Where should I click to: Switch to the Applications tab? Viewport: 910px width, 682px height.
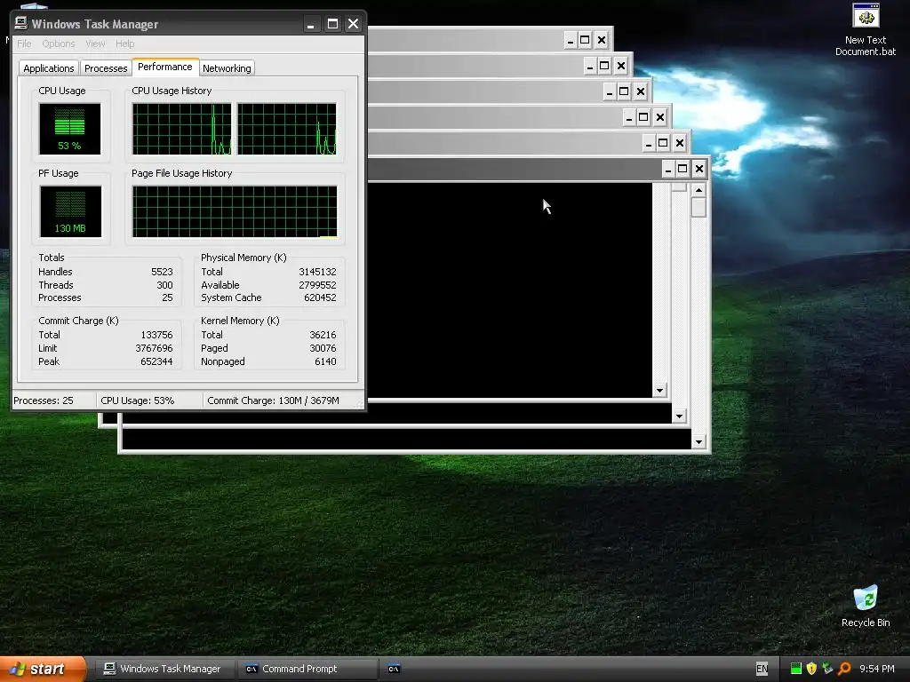49,68
